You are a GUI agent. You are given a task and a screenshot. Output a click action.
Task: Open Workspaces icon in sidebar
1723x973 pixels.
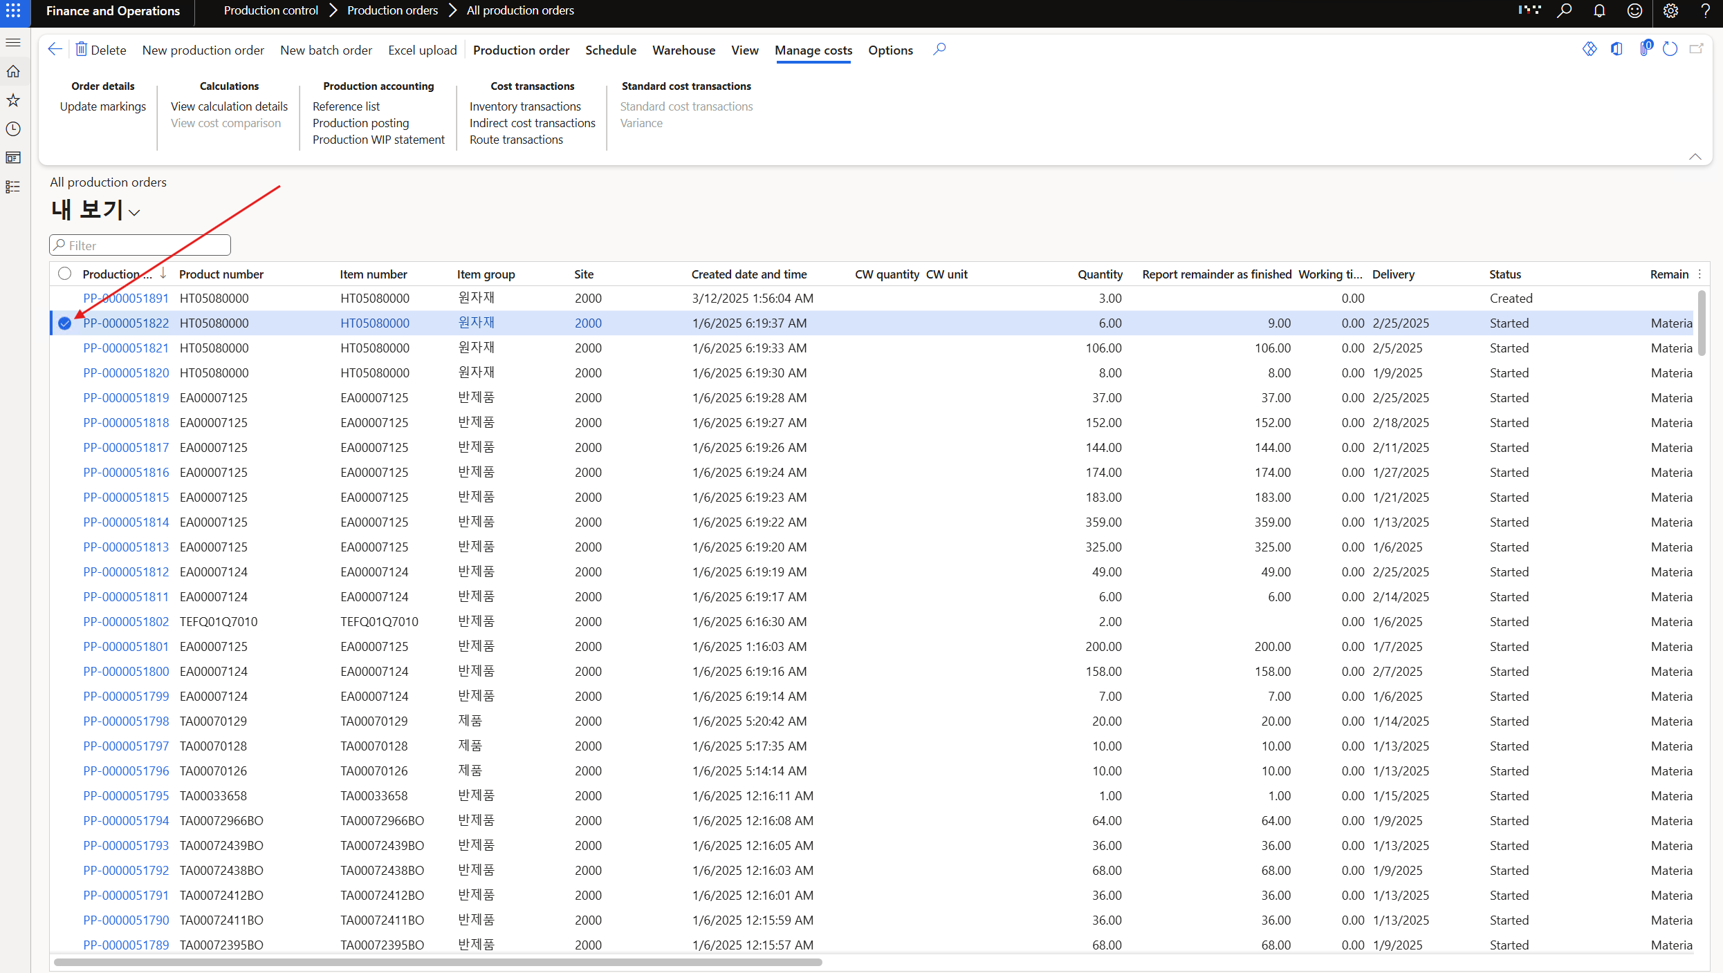coord(13,158)
